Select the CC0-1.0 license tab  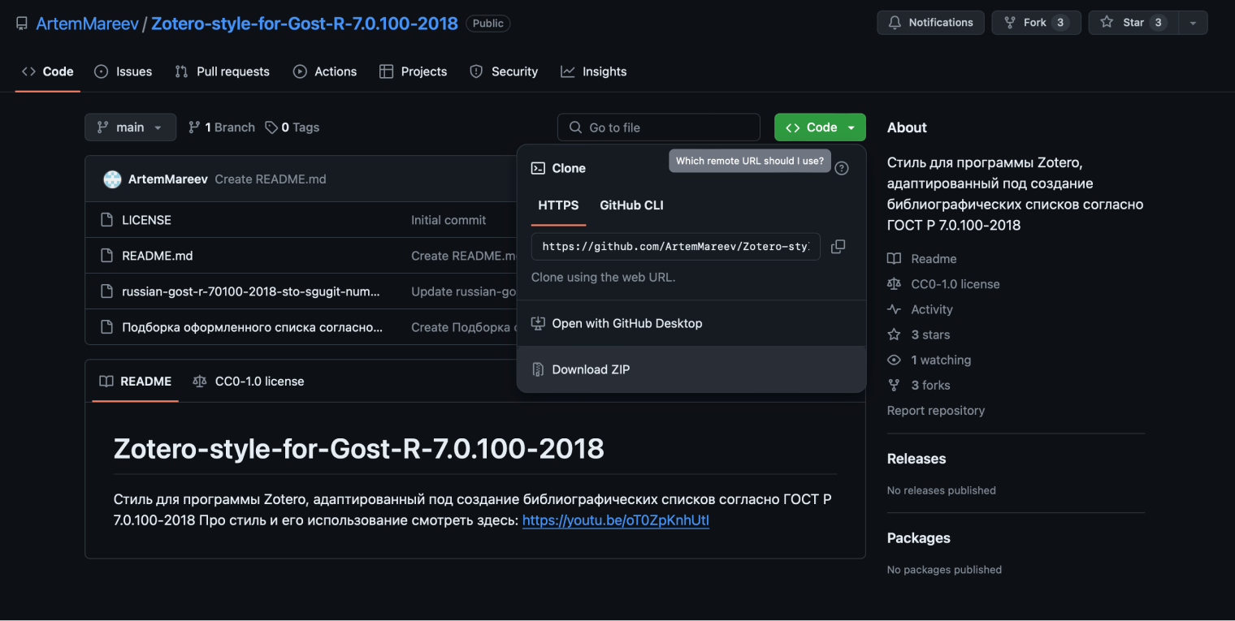[x=248, y=382]
